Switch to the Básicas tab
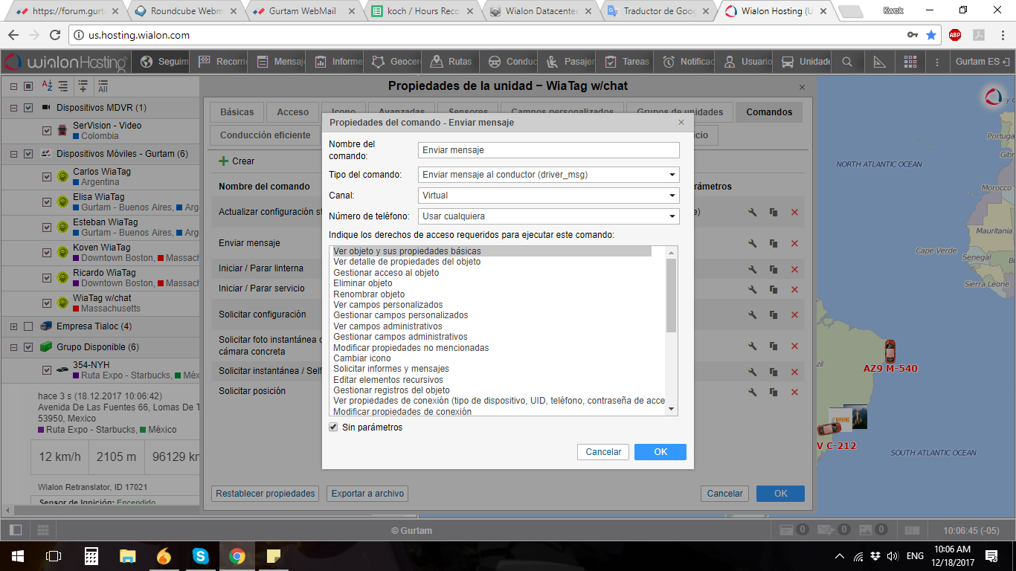 click(x=237, y=112)
